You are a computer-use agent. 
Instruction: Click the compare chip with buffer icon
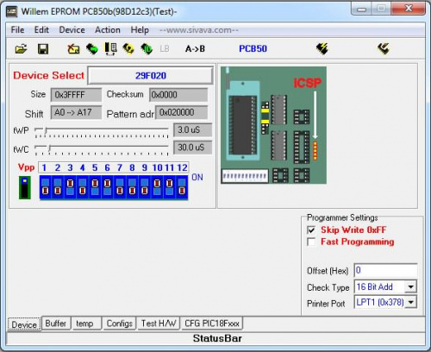(110, 49)
